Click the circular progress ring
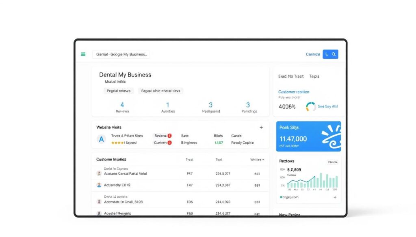This screenshot has width=416, height=237. (x=311, y=107)
